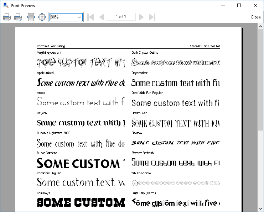Click the AppleJuiced sample text
The image size is (264, 212).
click(81, 83)
